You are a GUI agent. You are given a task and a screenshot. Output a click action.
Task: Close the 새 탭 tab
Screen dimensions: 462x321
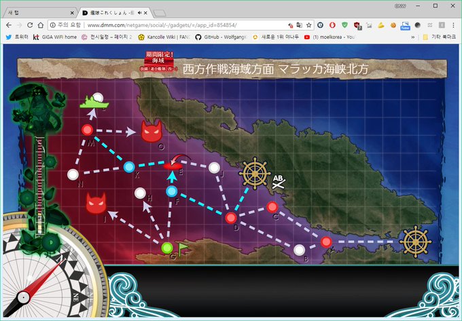coord(72,13)
